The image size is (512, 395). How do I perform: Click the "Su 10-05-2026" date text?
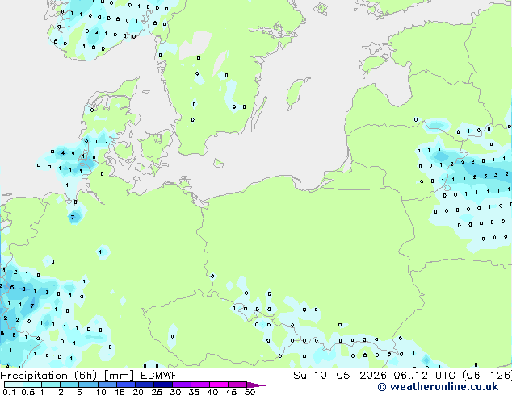(340, 376)
